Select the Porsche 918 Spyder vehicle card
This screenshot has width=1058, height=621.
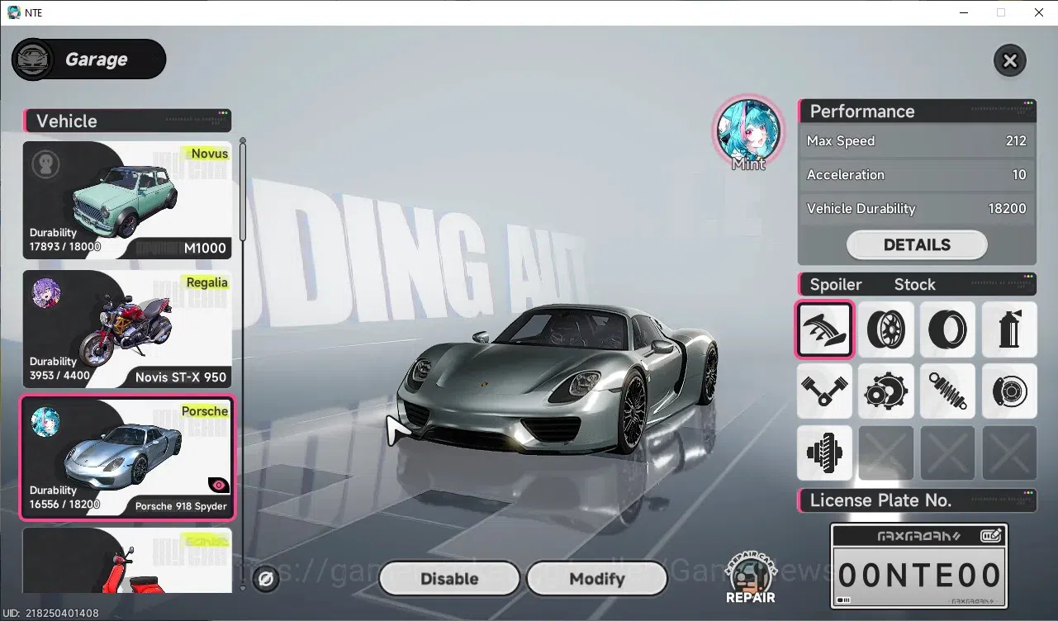point(127,459)
